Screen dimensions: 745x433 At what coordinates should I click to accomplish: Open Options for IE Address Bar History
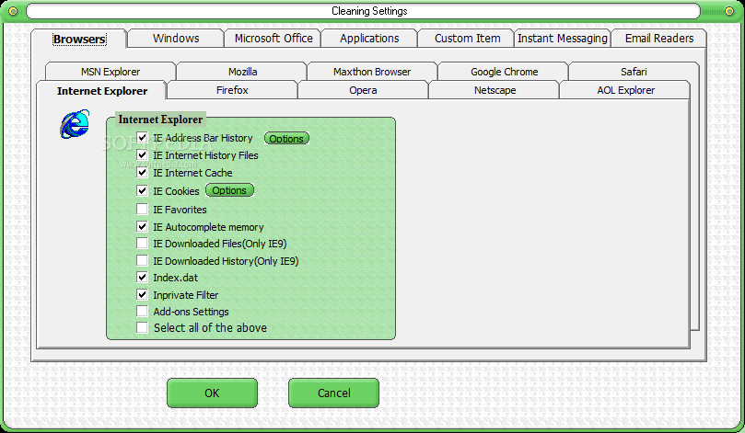pos(286,139)
